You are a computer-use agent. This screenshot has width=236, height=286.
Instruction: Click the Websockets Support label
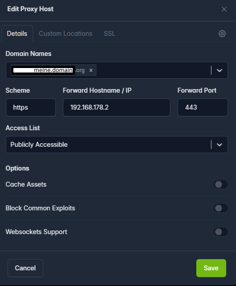click(x=37, y=232)
